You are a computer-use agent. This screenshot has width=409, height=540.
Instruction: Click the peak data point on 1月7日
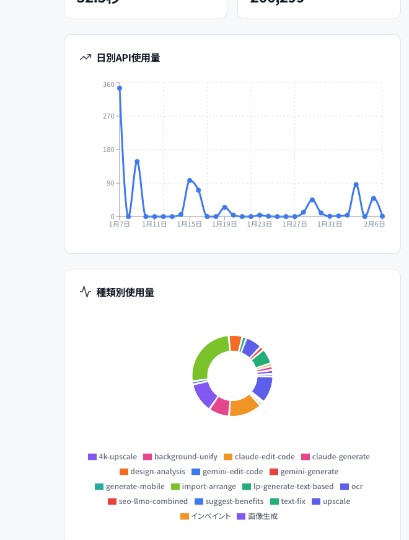pos(120,88)
